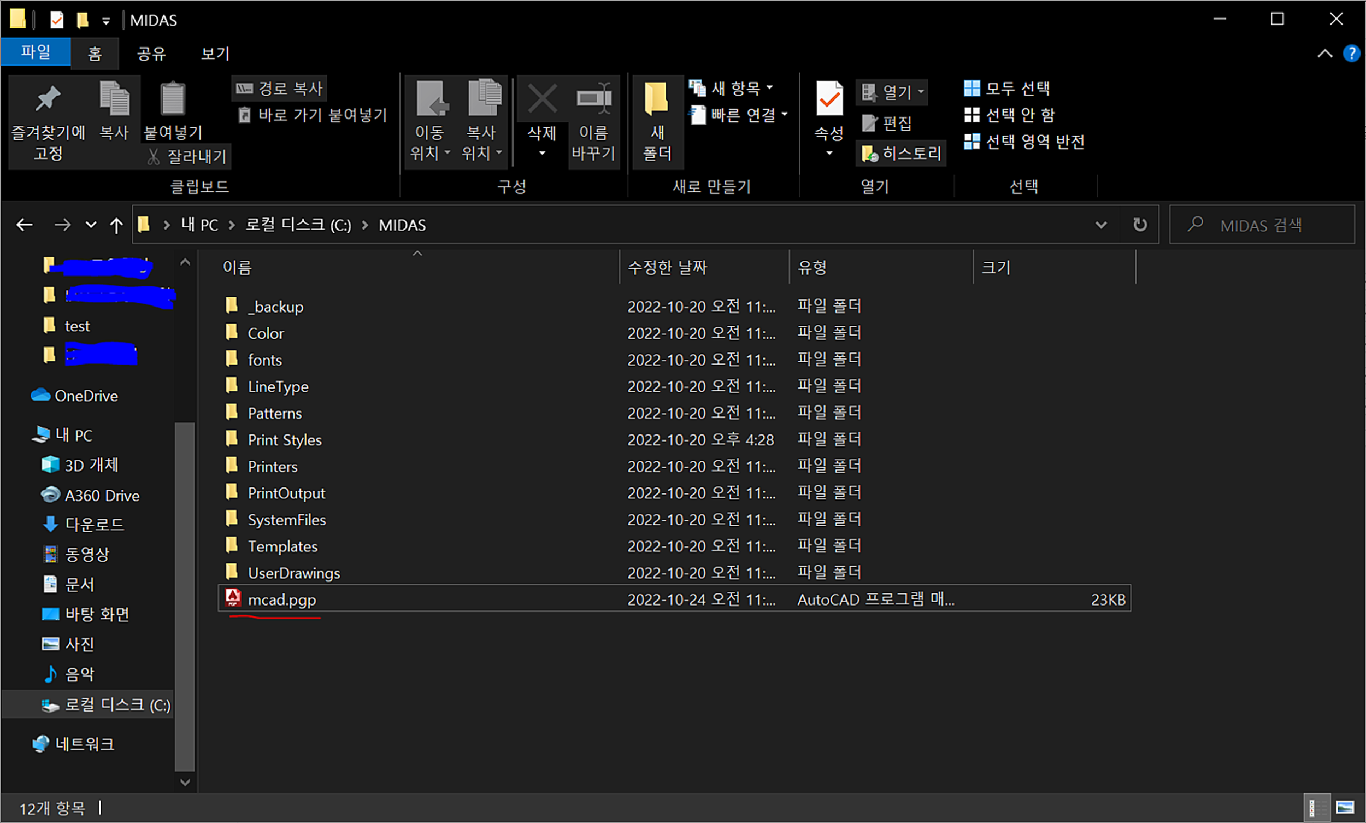Select the _backup folder
This screenshot has width=1366, height=823.
[x=674, y=307]
